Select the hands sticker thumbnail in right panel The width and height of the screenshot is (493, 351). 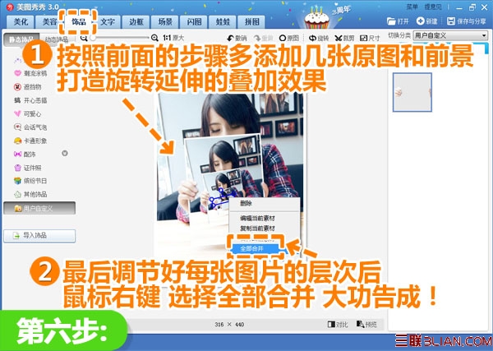[412, 92]
